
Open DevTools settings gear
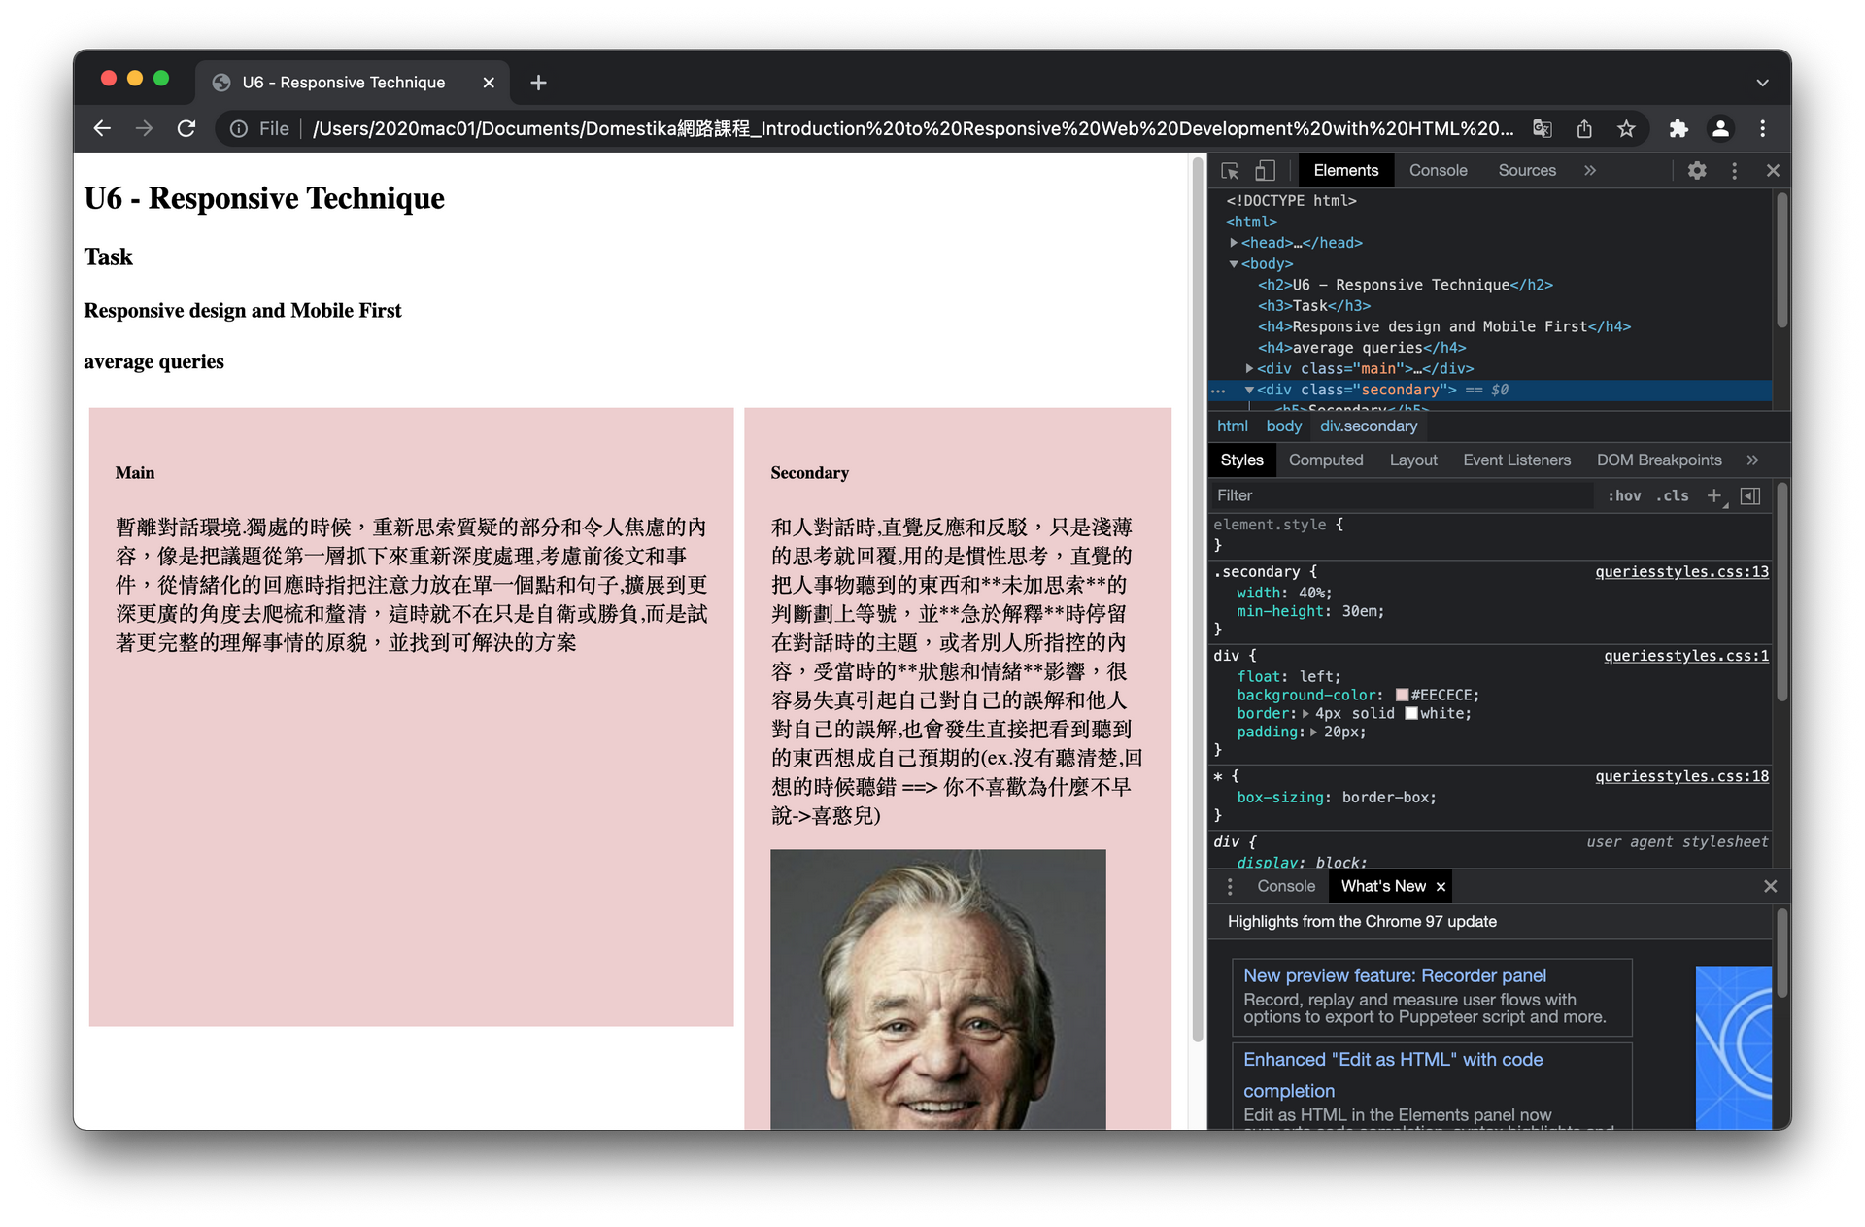pos(1696,171)
